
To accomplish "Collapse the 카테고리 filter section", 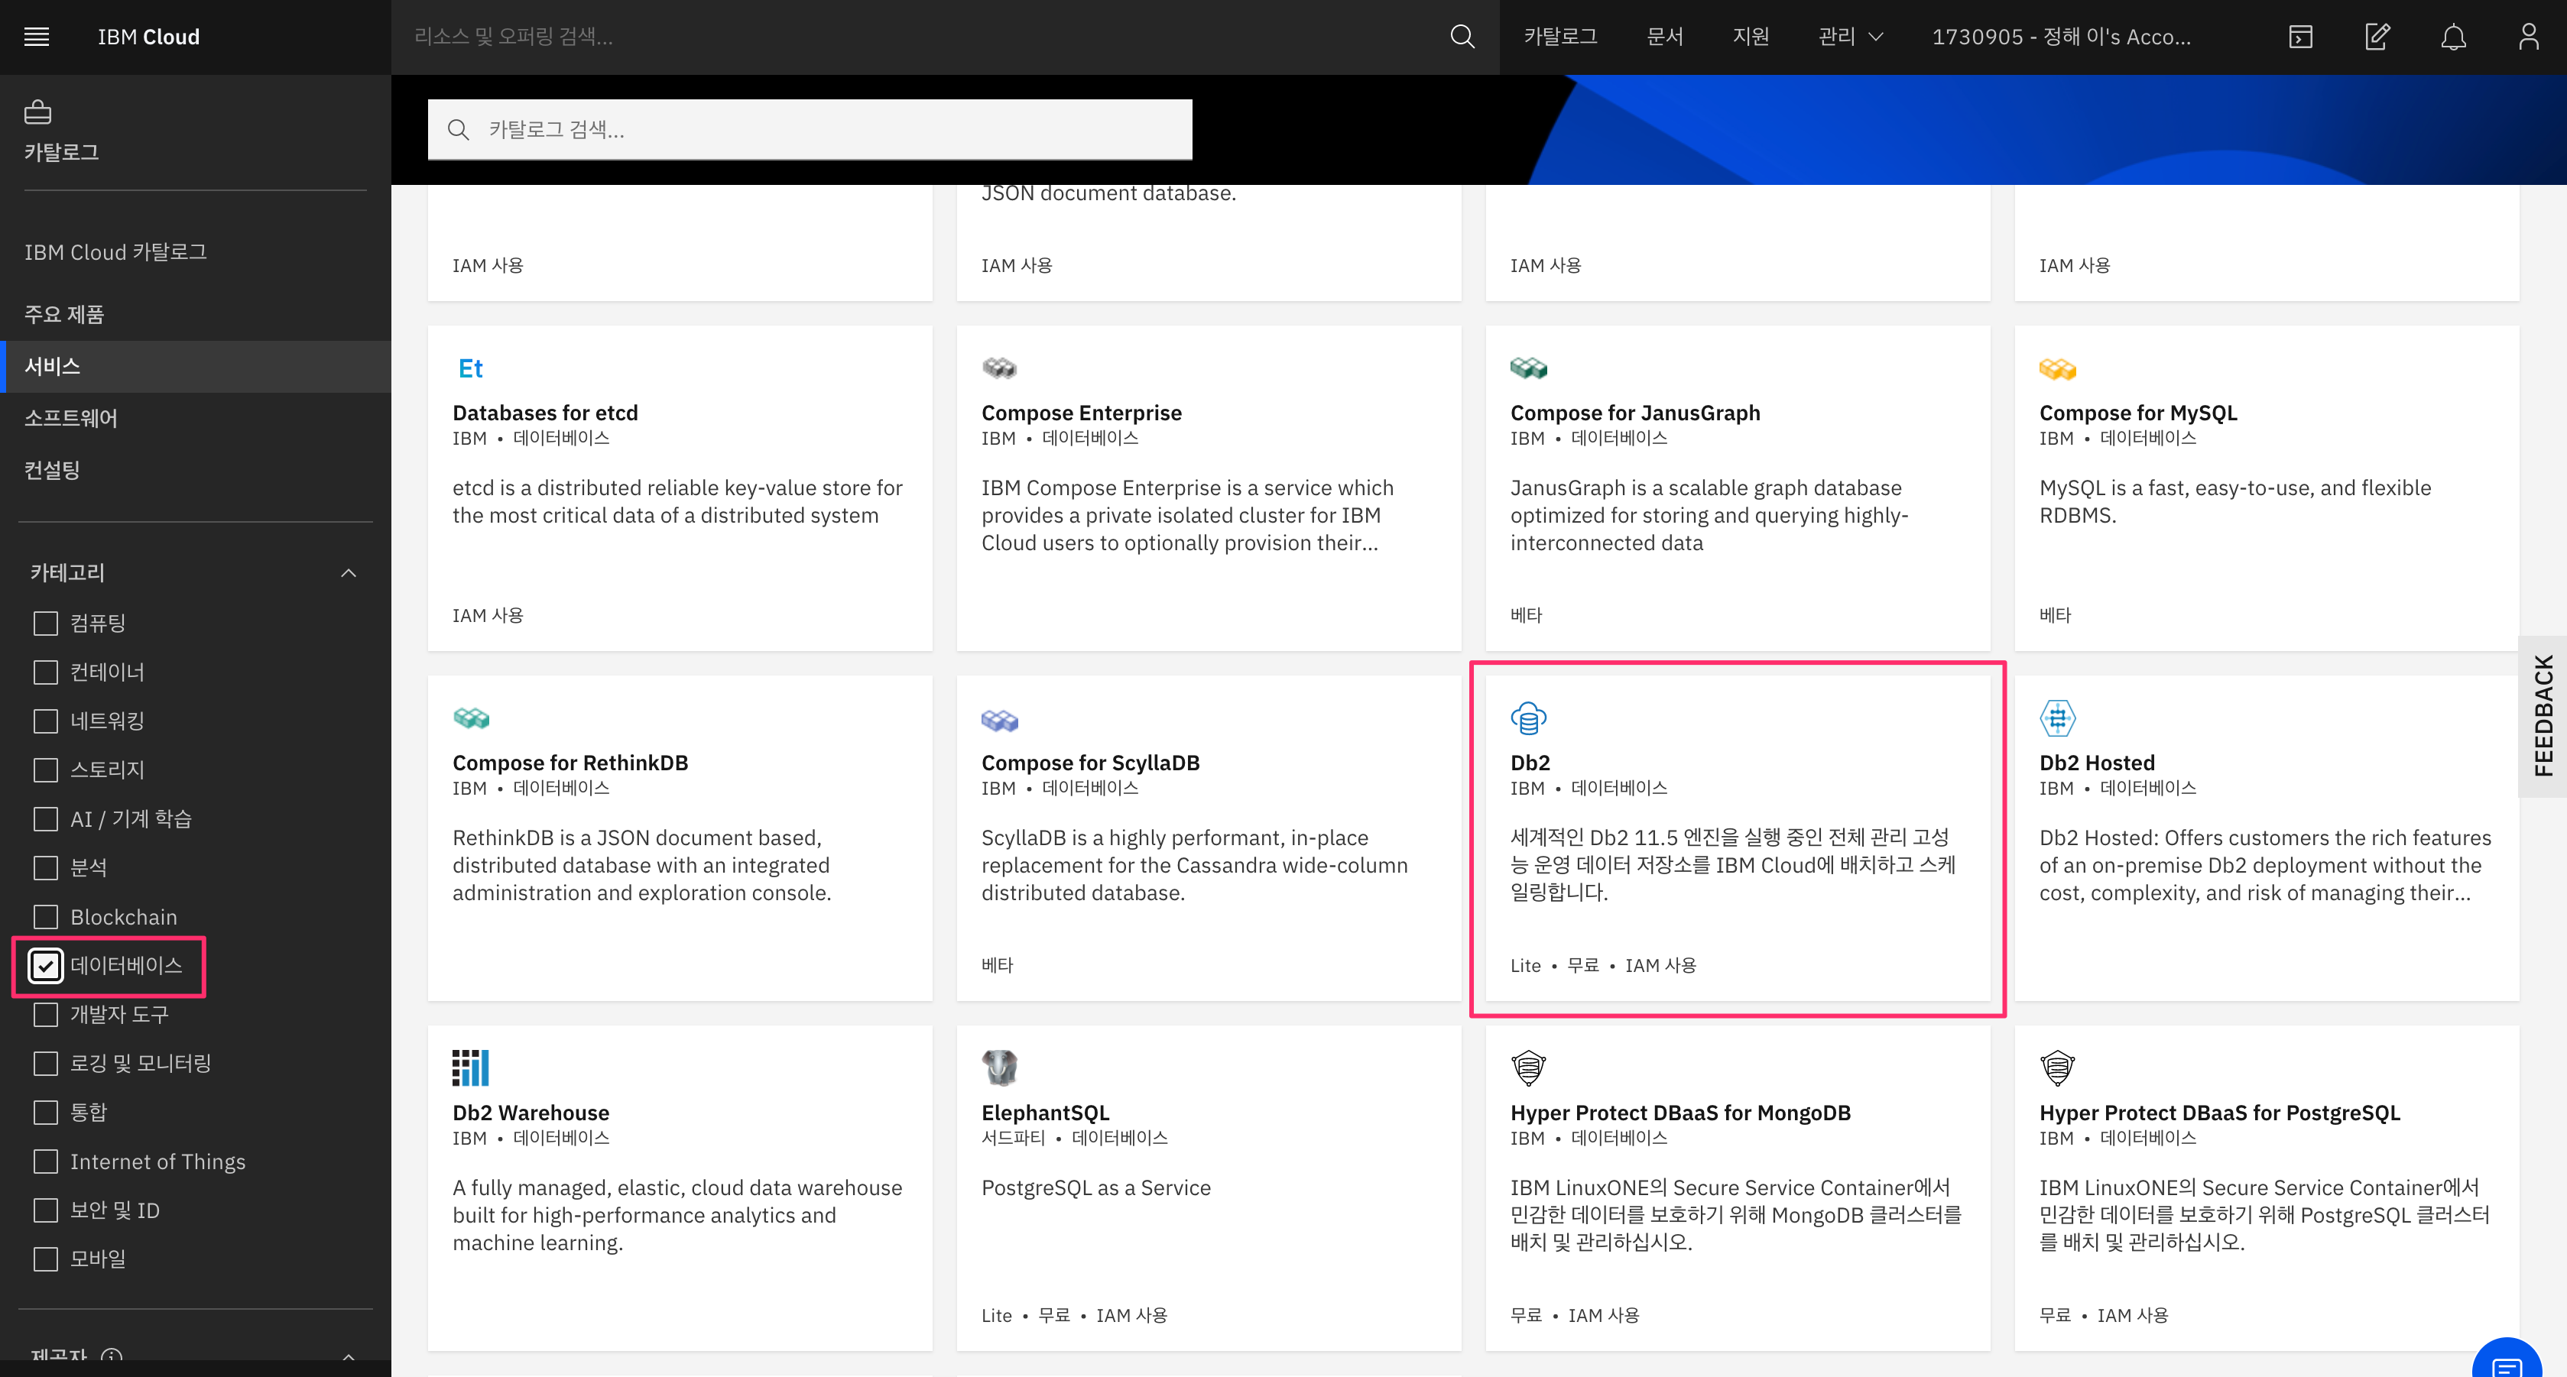I will [x=348, y=573].
